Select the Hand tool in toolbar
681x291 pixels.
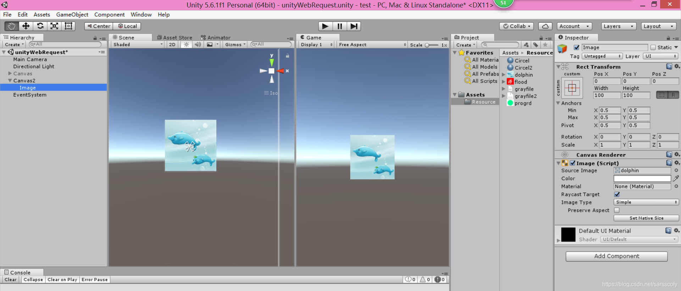pyautogui.click(x=12, y=26)
